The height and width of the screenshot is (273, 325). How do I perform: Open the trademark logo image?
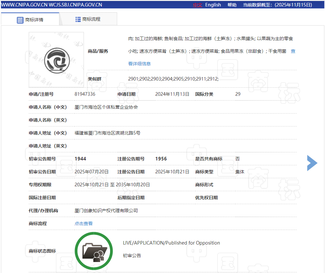[x=56, y=60]
